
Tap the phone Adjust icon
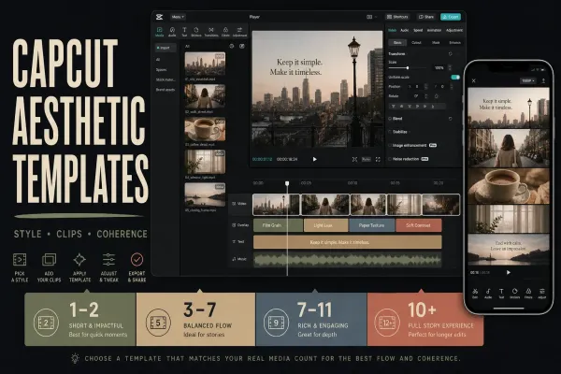tap(542, 292)
